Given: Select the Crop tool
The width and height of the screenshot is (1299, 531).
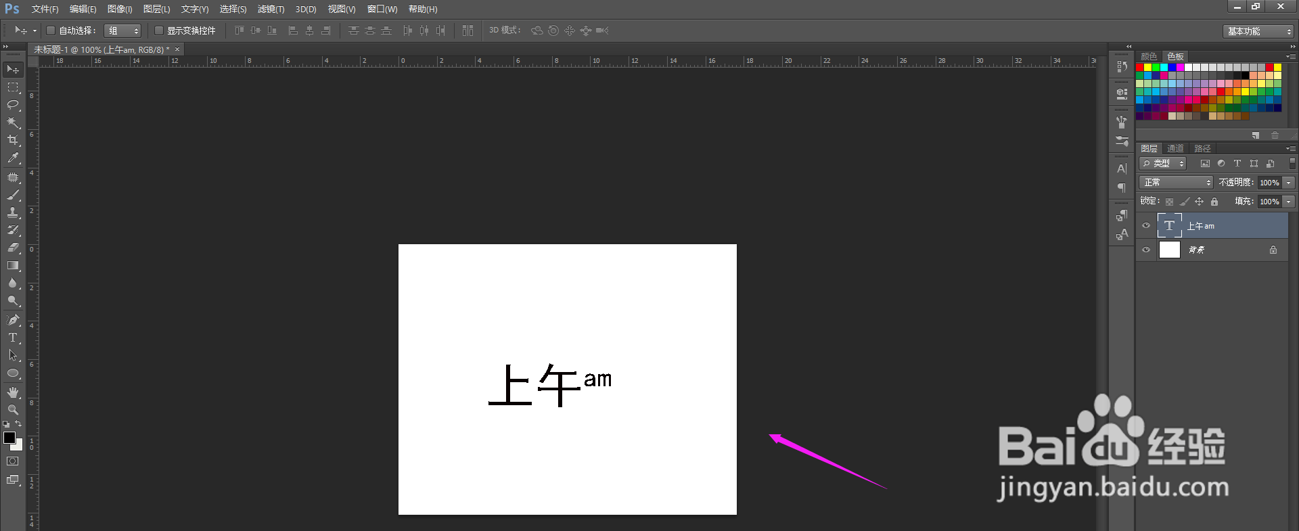Looking at the screenshot, I should tap(13, 140).
